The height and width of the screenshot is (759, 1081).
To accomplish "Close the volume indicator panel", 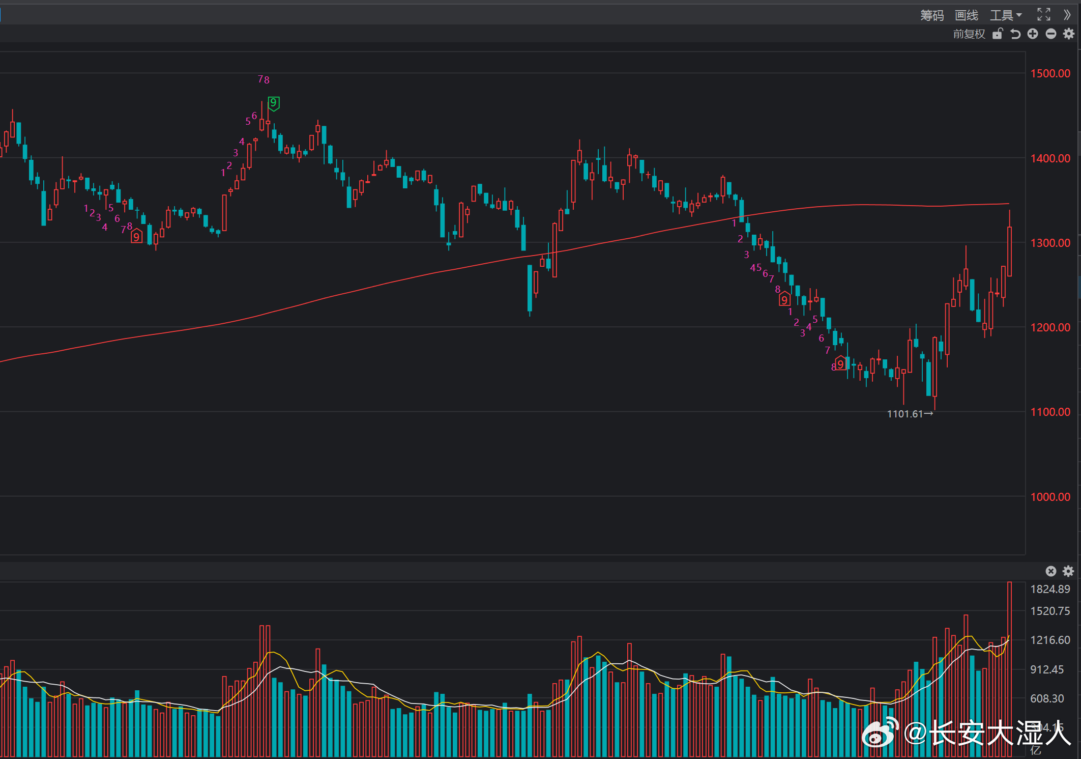I will pyautogui.click(x=1051, y=571).
